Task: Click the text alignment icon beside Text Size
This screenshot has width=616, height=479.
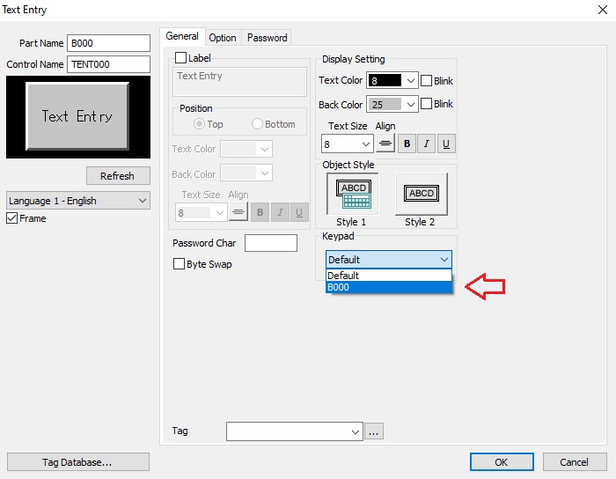Action: (385, 144)
